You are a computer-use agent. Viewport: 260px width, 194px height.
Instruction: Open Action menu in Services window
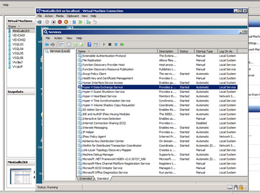click(58, 38)
